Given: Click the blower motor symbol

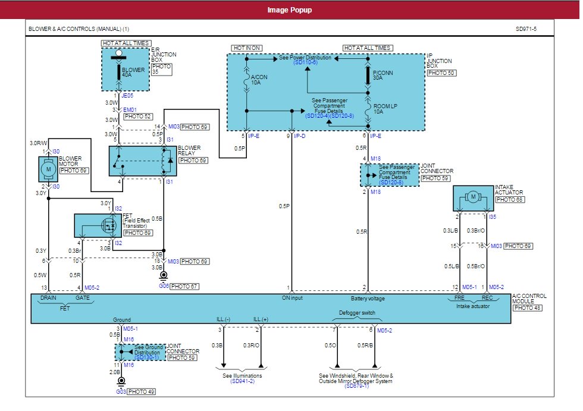Looking at the screenshot, I should pyautogui.click(x=48, y=170).
